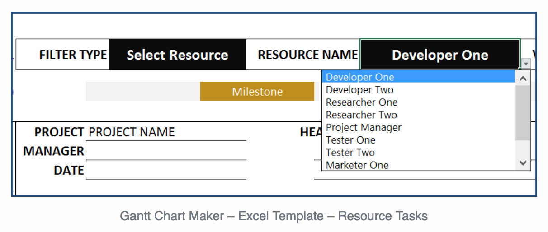Click the Select Resource filter type cell
The image size is (548, 232).
[x=178, y=55]
